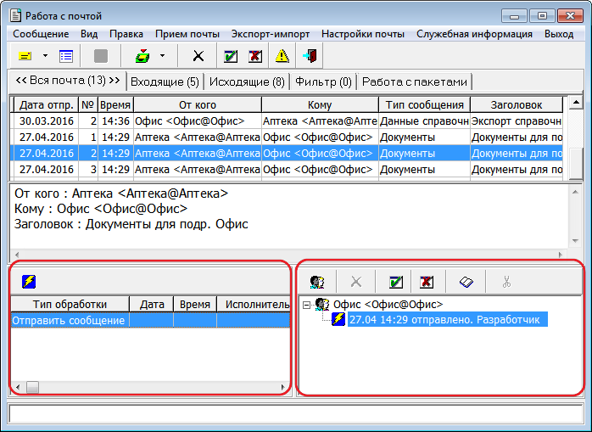The height and width of the screenshot is (432, 592).
Task: Click the Выход menu item
Action: [x=559, y=34]
